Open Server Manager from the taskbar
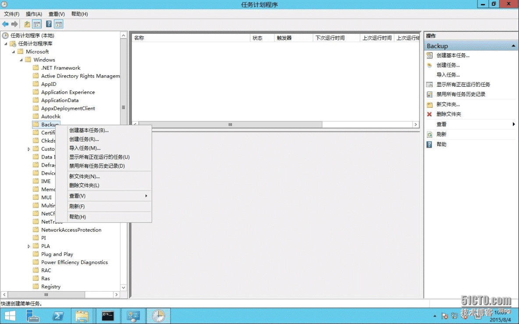Viewport: 519px width, 324px height. (32, 316)
